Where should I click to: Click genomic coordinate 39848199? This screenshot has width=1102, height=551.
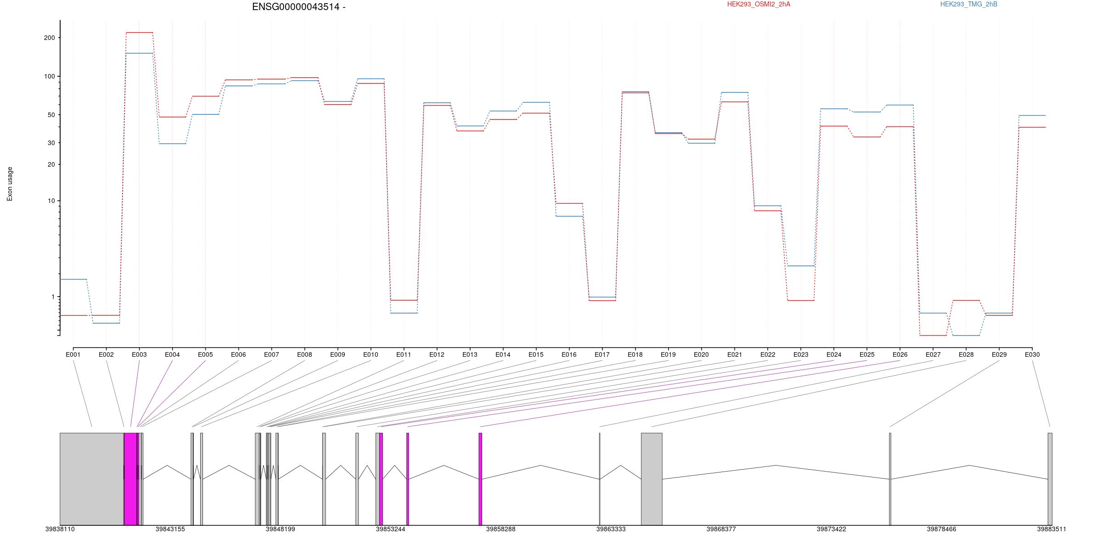point(280,529)
